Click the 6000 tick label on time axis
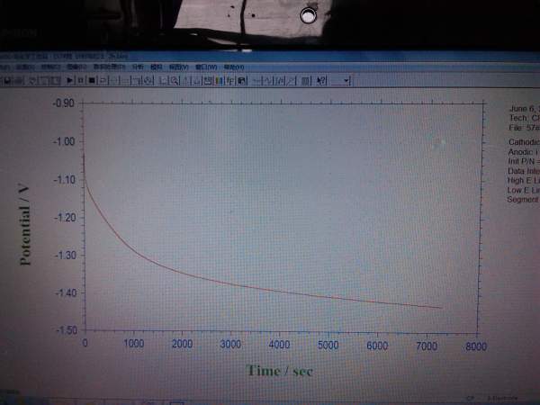540x405 pixels. [377, 346]
